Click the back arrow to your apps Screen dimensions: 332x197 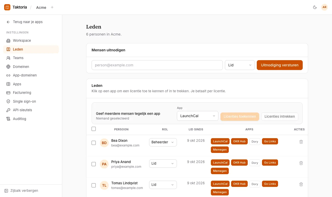[x=8, y=22]
